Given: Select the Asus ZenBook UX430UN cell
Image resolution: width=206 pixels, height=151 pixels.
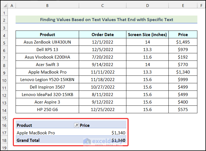Looking at the screenshot, I should (x=47, y=42).
